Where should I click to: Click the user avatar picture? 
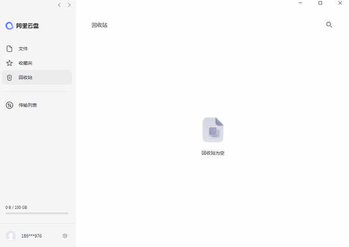pos(10,235)
